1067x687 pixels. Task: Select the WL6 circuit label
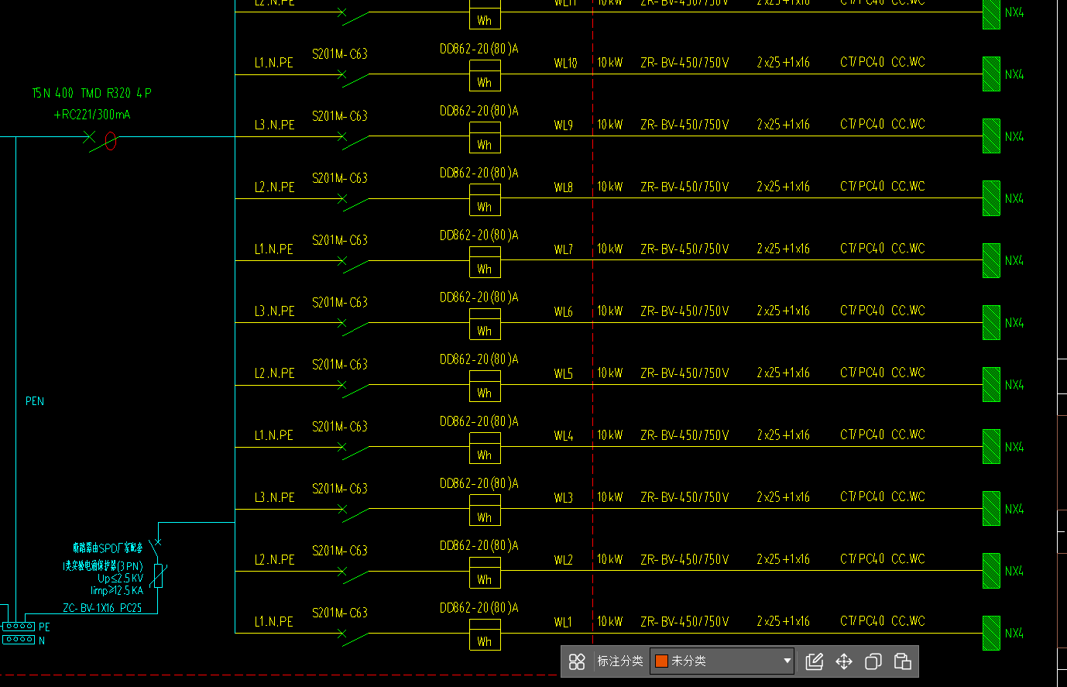tap(564, 311)
